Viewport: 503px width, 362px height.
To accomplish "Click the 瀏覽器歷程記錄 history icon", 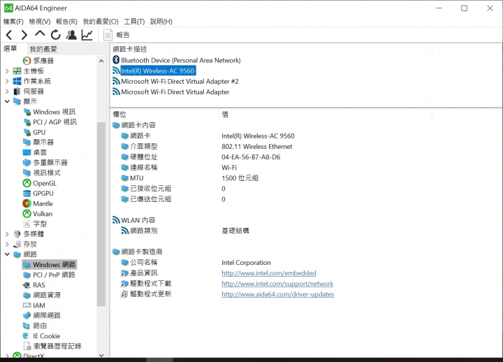I will 27,346.
